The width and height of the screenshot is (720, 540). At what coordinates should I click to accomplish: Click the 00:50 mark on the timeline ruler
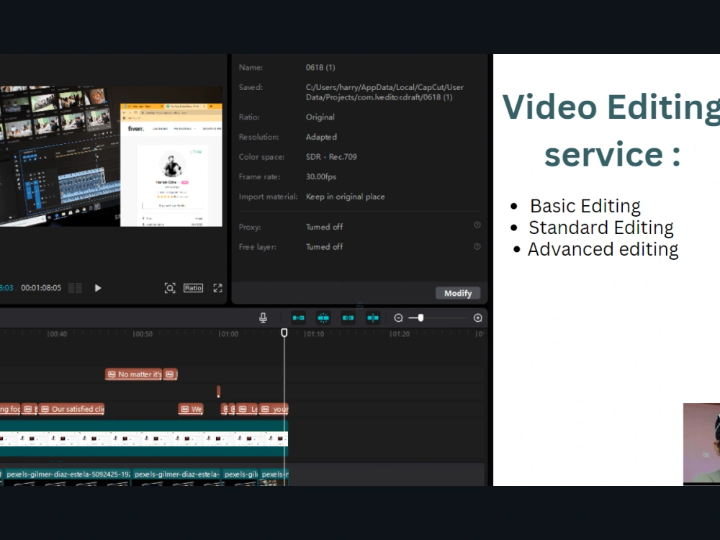click(x=143, y=334)
